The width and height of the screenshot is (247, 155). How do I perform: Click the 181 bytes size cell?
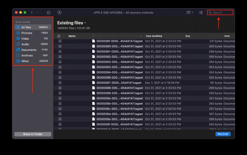coord(216,83)
